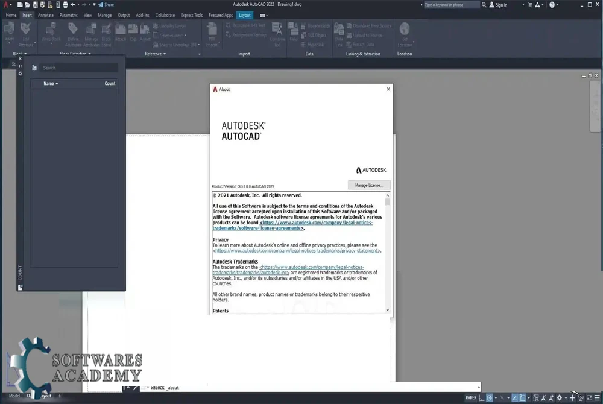Click Sign In in the title bar
This screenshot has width=603, height=404.
click(x=498, y=5)
